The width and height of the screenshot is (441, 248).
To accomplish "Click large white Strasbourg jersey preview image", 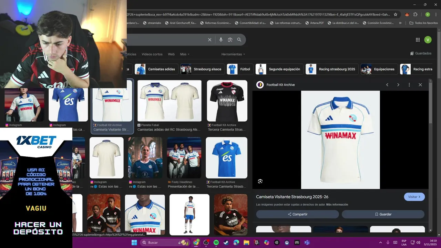I will click(340, 140).
